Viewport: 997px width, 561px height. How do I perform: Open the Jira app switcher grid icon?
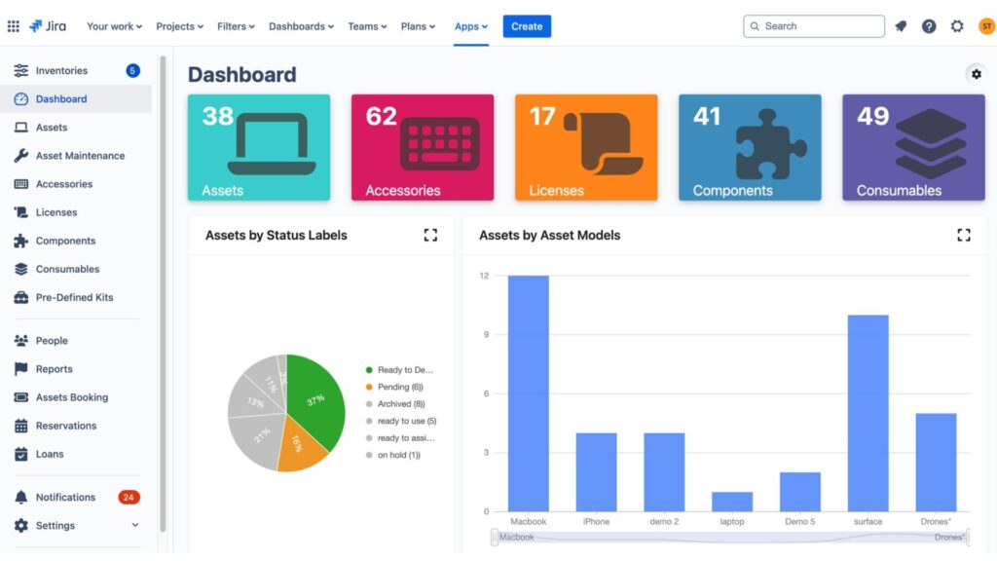[x=14, y=26]
